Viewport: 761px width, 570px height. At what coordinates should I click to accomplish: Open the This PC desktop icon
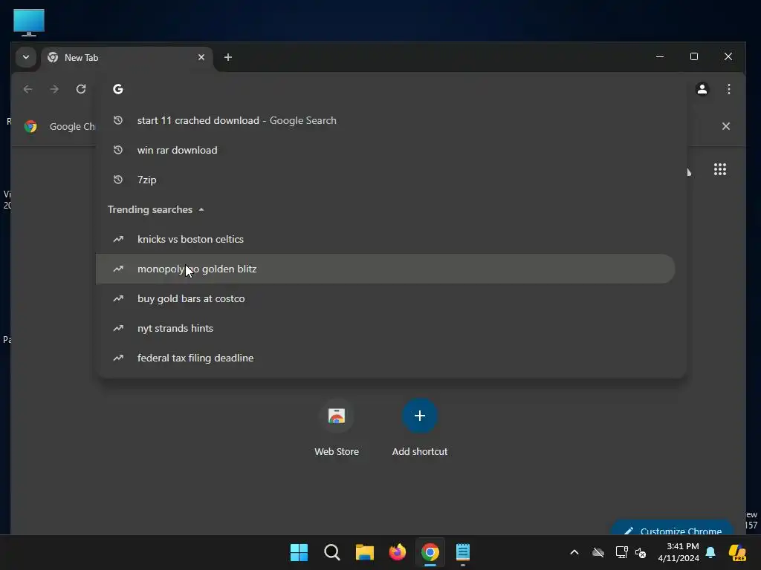[x=29, y=22]
